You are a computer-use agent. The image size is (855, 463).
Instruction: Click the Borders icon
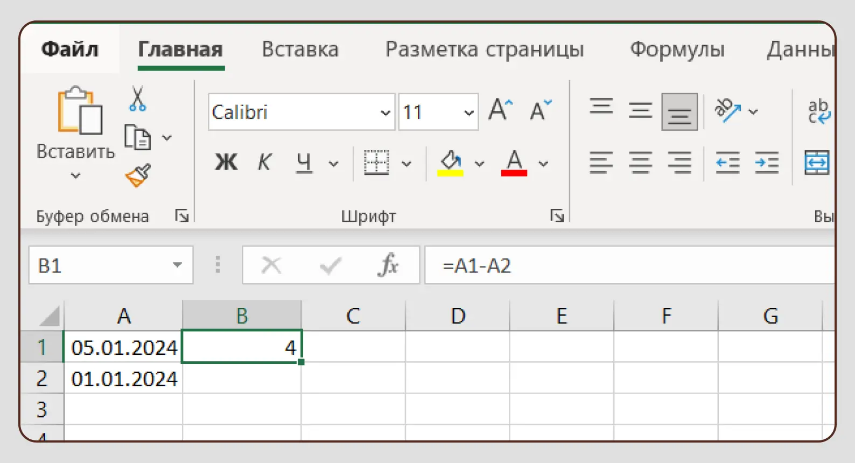point(376,163)
